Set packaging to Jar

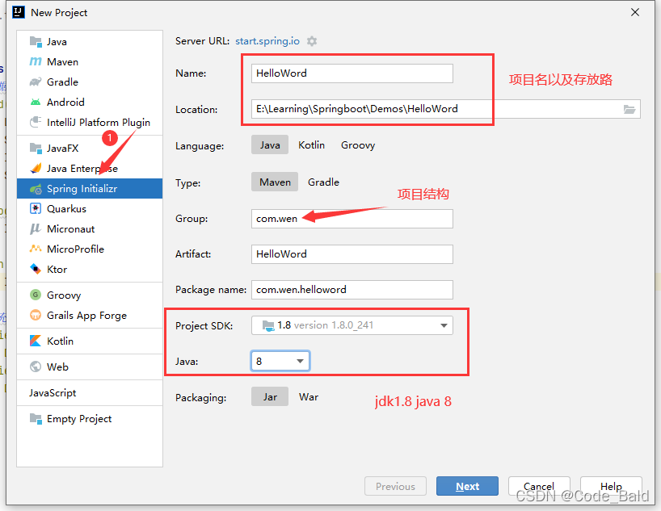pos(270,397)
